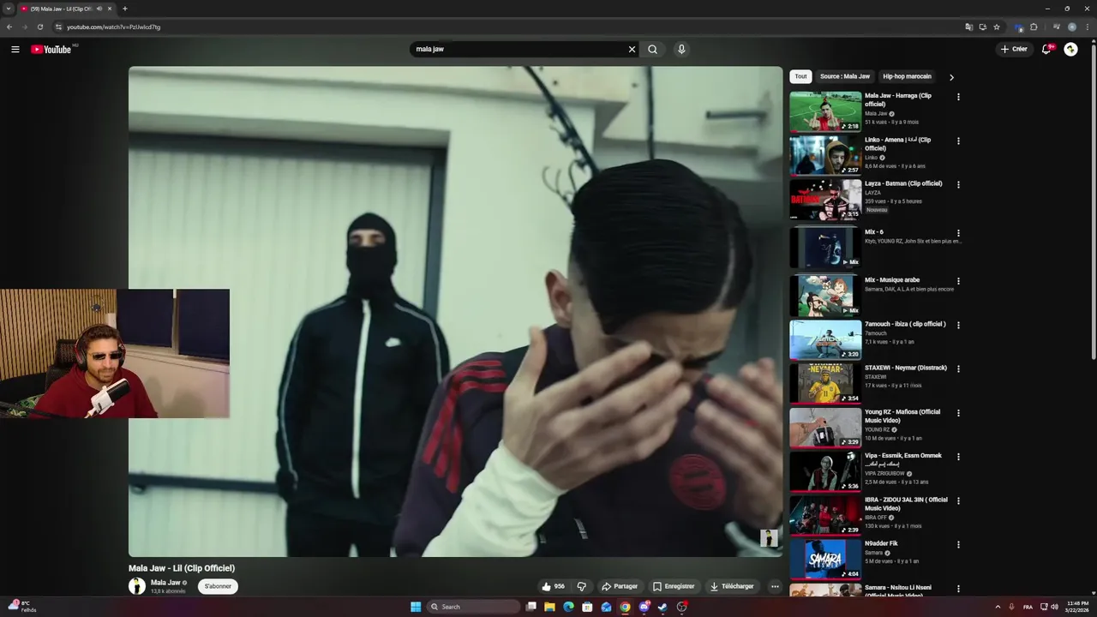Play Layza - Batman thumbnail

tap(825, 199)
